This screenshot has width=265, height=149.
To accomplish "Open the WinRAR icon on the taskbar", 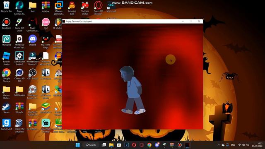I will pos(172,145).
